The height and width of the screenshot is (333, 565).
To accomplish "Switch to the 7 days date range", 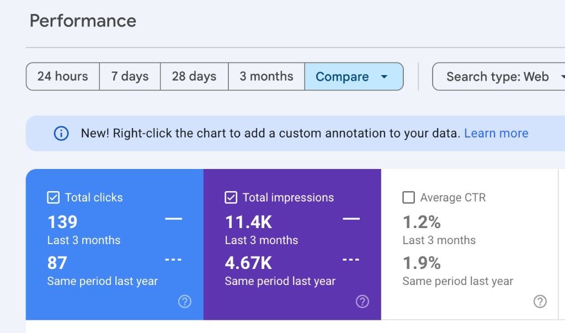I will (130, 77).
